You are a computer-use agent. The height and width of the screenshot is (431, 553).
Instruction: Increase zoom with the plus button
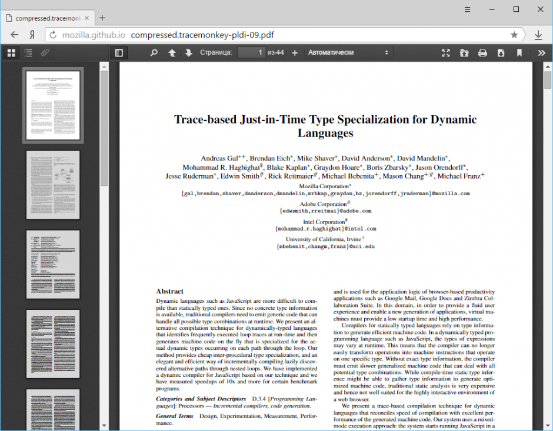(x=295, y=53)
